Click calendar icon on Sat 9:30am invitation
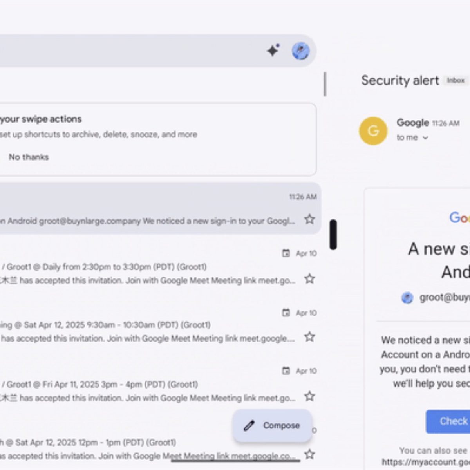Image resolution: width=470 pixels, height=470 pixels. [286, 313]
